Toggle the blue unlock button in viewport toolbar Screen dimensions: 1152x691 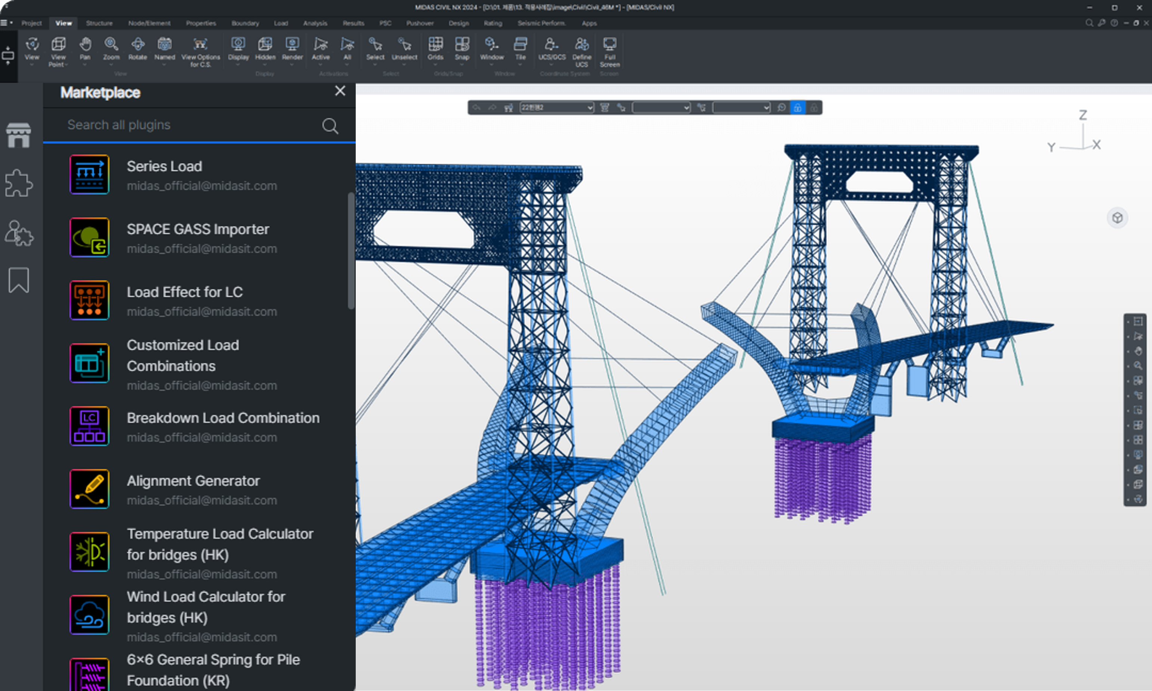pyautogui.click(x=797, y=108)
